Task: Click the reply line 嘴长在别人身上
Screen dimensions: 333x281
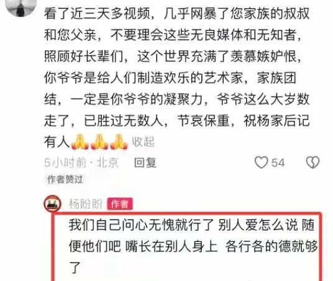Action: [171, 246]
